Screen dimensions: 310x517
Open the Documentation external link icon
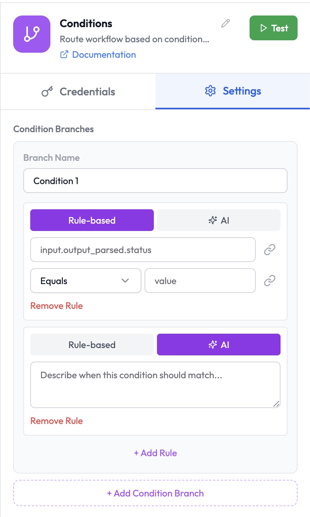click(64, 55)
